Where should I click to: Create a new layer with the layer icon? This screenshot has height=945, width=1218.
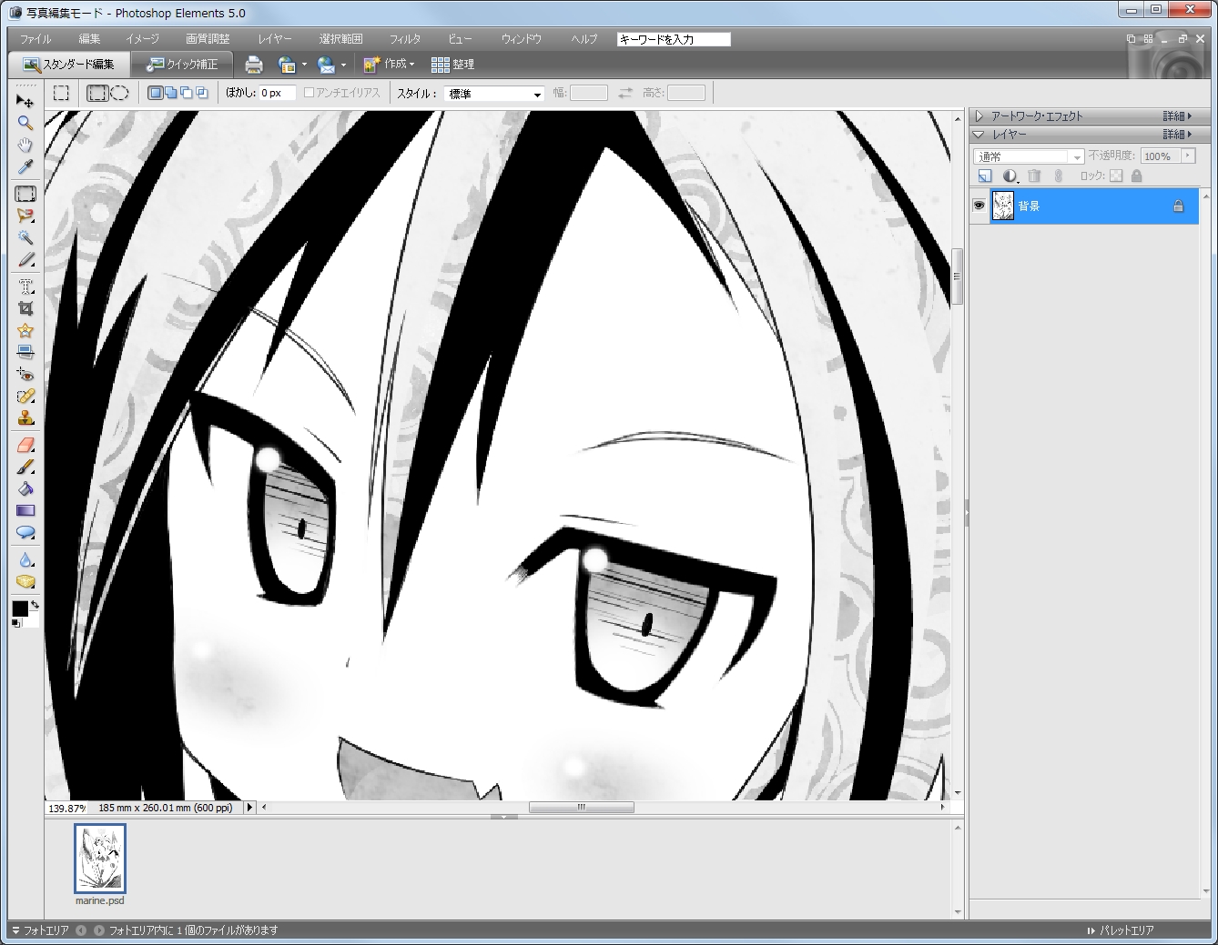pyautogui.click(x=984, y=176)
